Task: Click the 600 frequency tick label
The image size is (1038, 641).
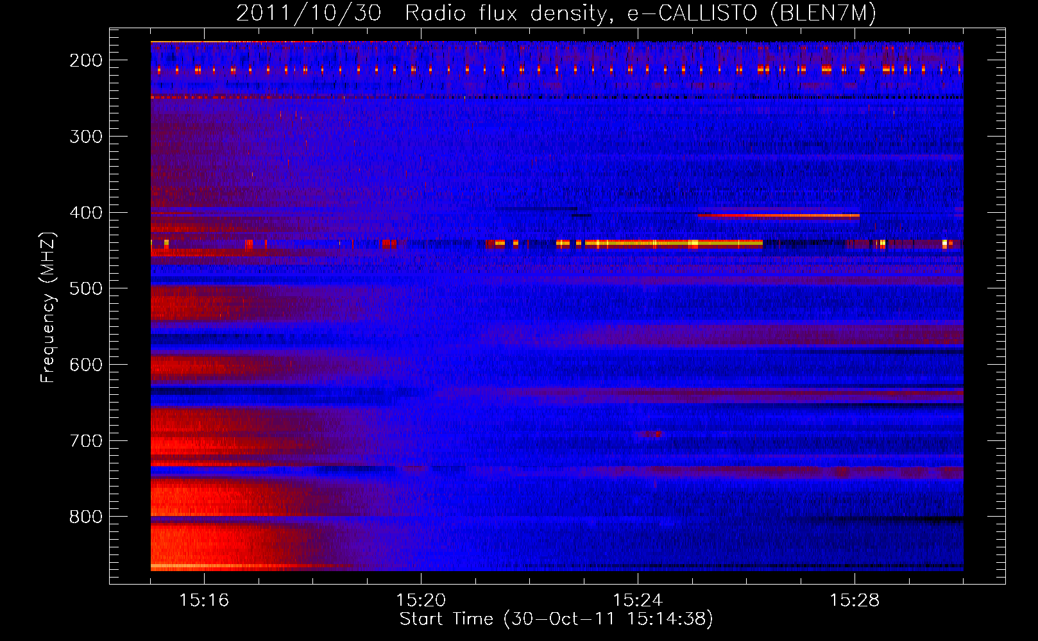Action: tap(85, 365)
